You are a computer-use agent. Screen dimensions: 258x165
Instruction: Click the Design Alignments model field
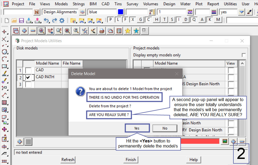tap(60, 12)
